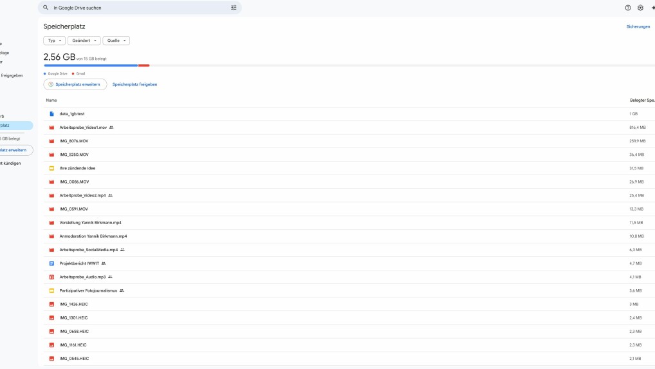
Task: Open the help question mark icon
Action: point(628,8)
